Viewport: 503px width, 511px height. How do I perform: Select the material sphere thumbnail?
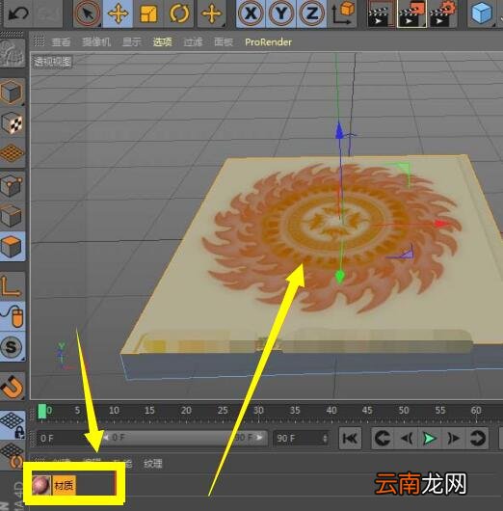coord(41,485)
